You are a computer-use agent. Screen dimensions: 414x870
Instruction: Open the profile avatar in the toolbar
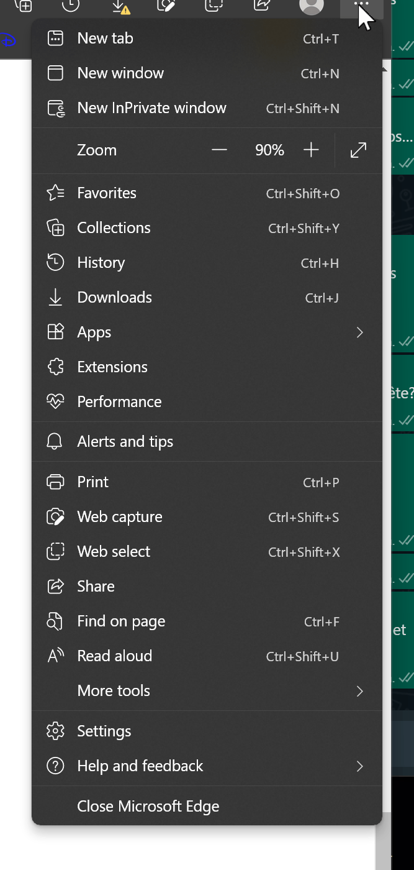[311, 6]
